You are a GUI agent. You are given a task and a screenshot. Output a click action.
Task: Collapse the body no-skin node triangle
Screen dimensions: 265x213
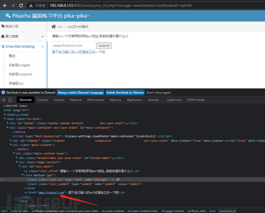pos(5,119)
